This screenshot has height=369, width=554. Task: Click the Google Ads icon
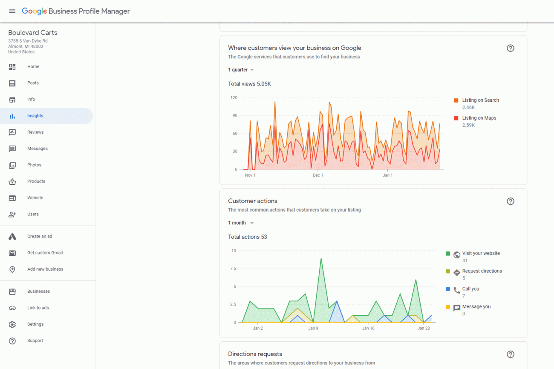12,237
